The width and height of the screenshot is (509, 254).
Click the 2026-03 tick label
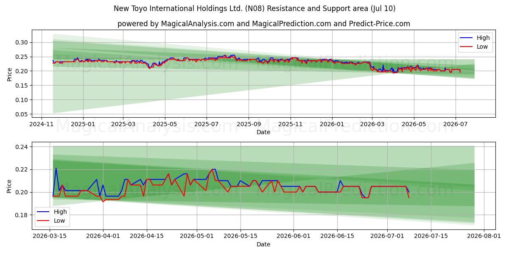click(372, 124)
